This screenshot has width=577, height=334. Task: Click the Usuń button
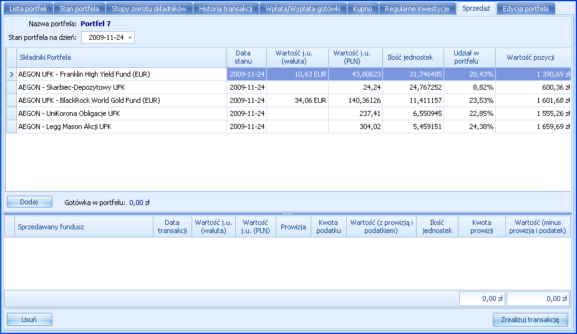(x=29, y=319)
